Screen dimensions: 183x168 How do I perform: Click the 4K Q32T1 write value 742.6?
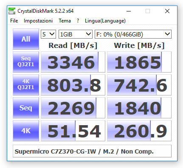139,85
